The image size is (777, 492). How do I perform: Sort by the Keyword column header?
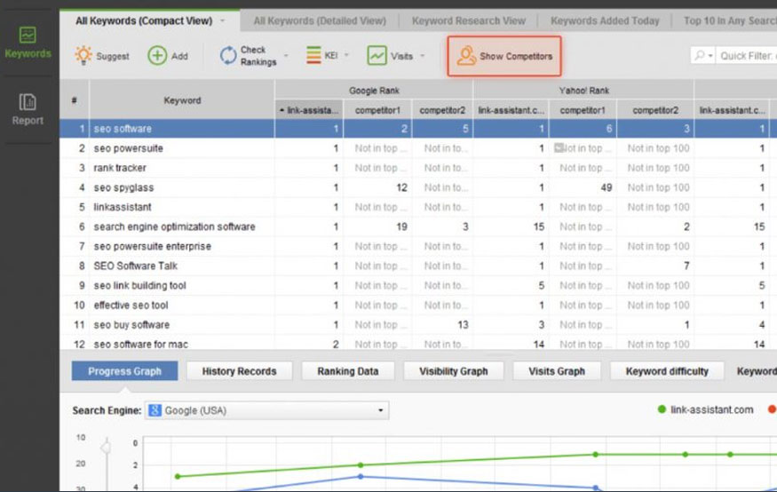[182, 100]
